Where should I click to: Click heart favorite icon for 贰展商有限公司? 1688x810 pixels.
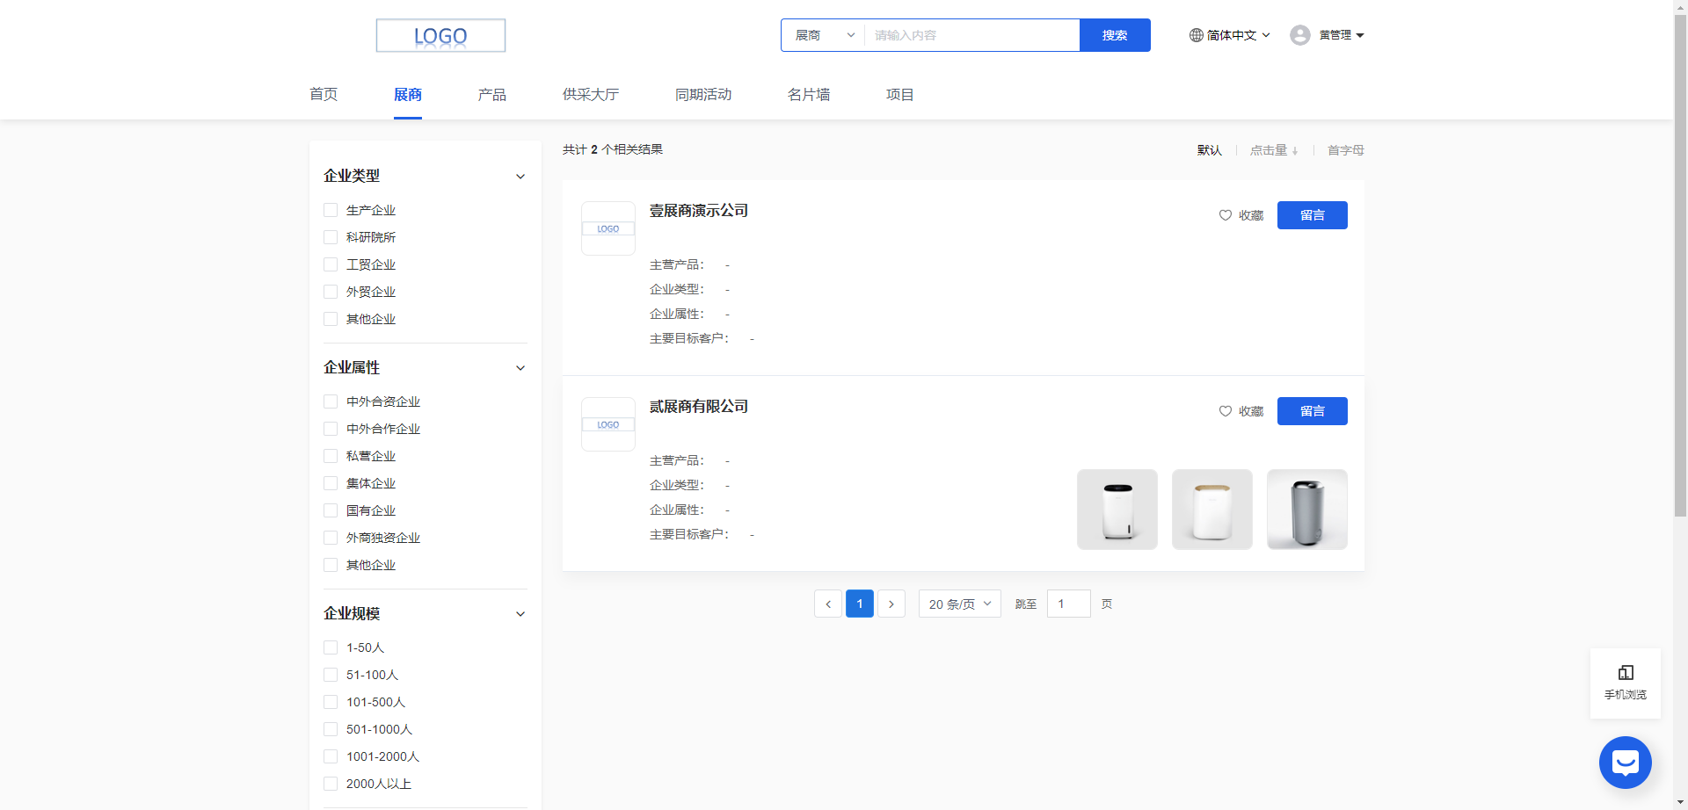point(1225,411)
